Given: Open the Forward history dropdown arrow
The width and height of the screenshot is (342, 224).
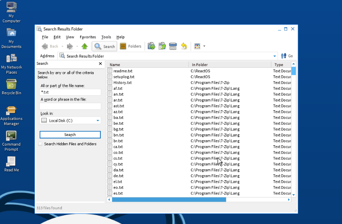Looking at the screenshot, I should (x=77, y=46).
